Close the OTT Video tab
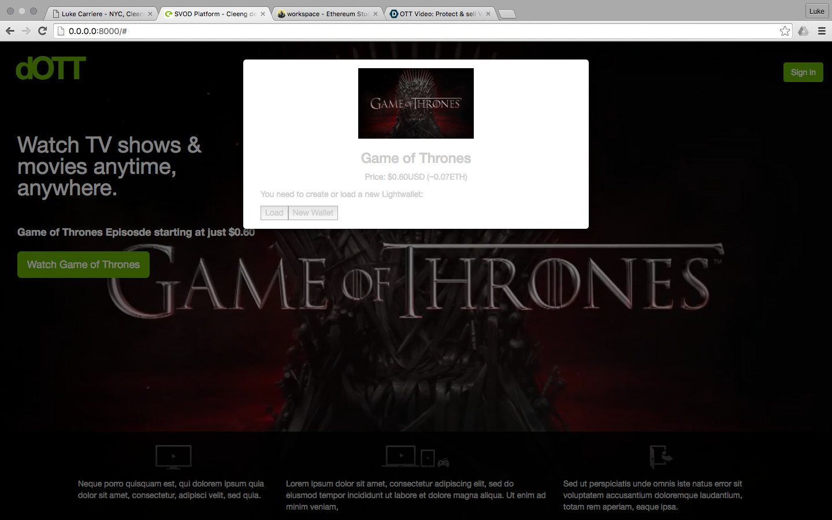 [x=488, y=14]
